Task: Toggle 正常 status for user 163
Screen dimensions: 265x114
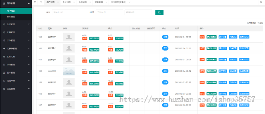Action: click(165, 37)
